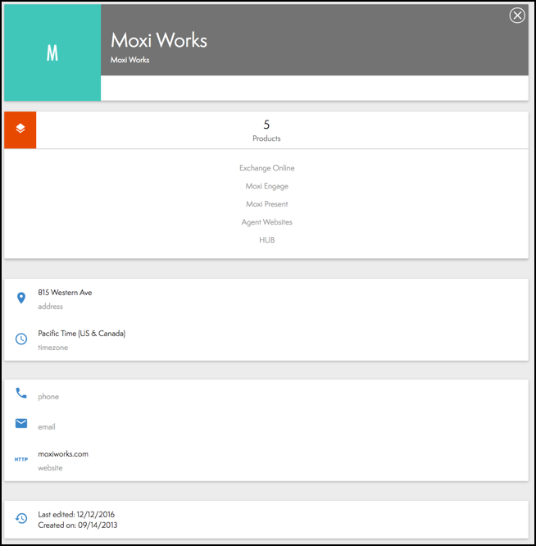Open the Agent Websites product
This screenshot has width=536, height=546.
[266, 222]
